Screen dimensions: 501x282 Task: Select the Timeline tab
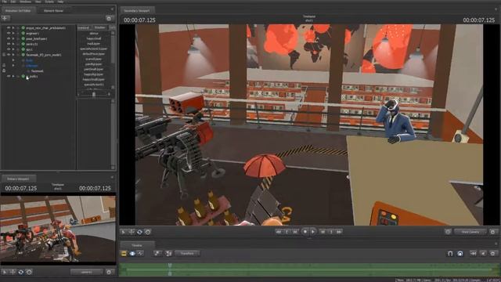point(137,245)
